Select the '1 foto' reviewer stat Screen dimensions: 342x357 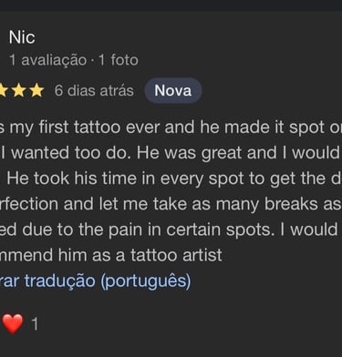119,60
